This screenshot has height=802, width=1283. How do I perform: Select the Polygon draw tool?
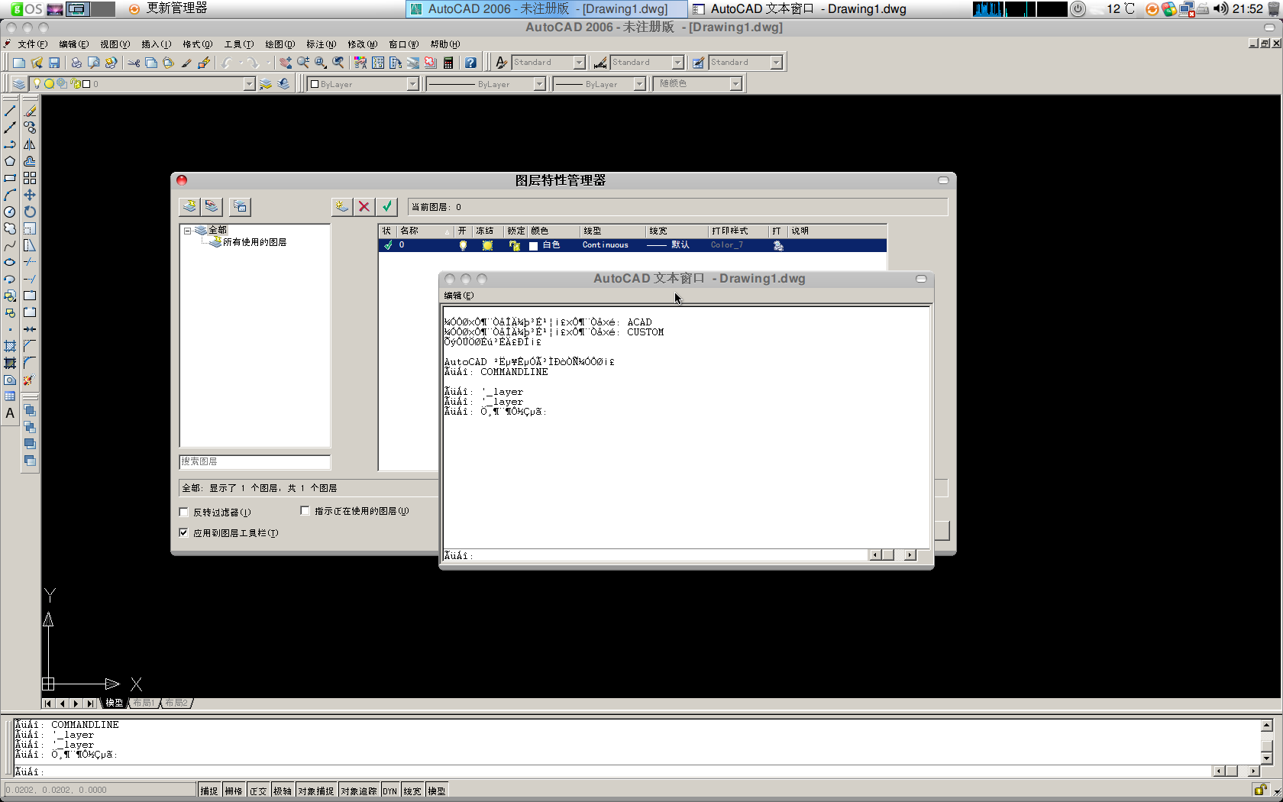click(x=10, y=161)
